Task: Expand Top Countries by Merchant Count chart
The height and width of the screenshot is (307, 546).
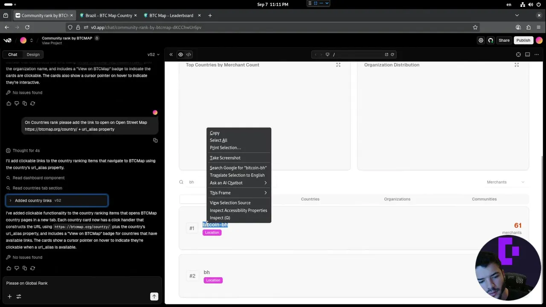Action: (x=338, y=65)
